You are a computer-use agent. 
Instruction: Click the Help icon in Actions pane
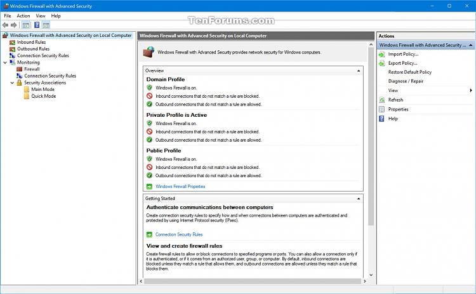pyautogui.click(x=382, y=119)
